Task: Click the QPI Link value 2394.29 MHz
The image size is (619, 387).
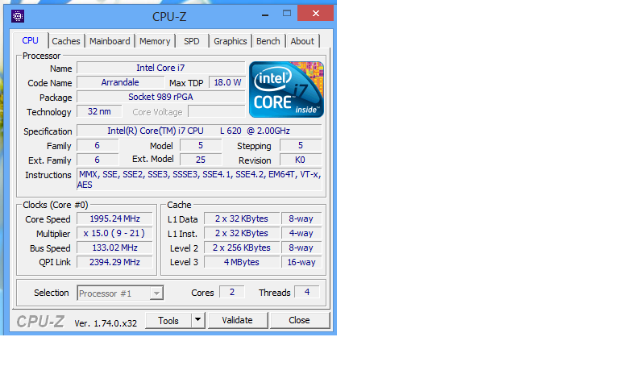Action: (114, 262)
